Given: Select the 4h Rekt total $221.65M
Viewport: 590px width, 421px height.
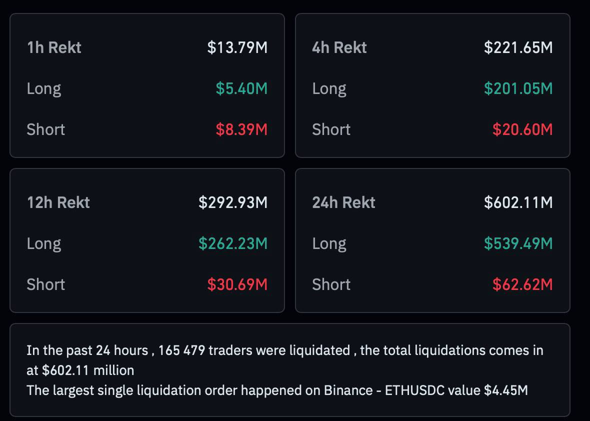Looking at the screenshot, I should point(518,47).
